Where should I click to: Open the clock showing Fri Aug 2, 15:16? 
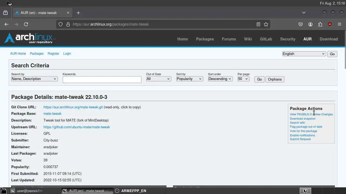pyautogui.click(x=332, y=3)
